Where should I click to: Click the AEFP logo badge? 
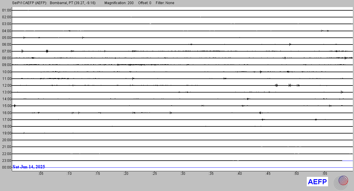(x=317, y=182)
